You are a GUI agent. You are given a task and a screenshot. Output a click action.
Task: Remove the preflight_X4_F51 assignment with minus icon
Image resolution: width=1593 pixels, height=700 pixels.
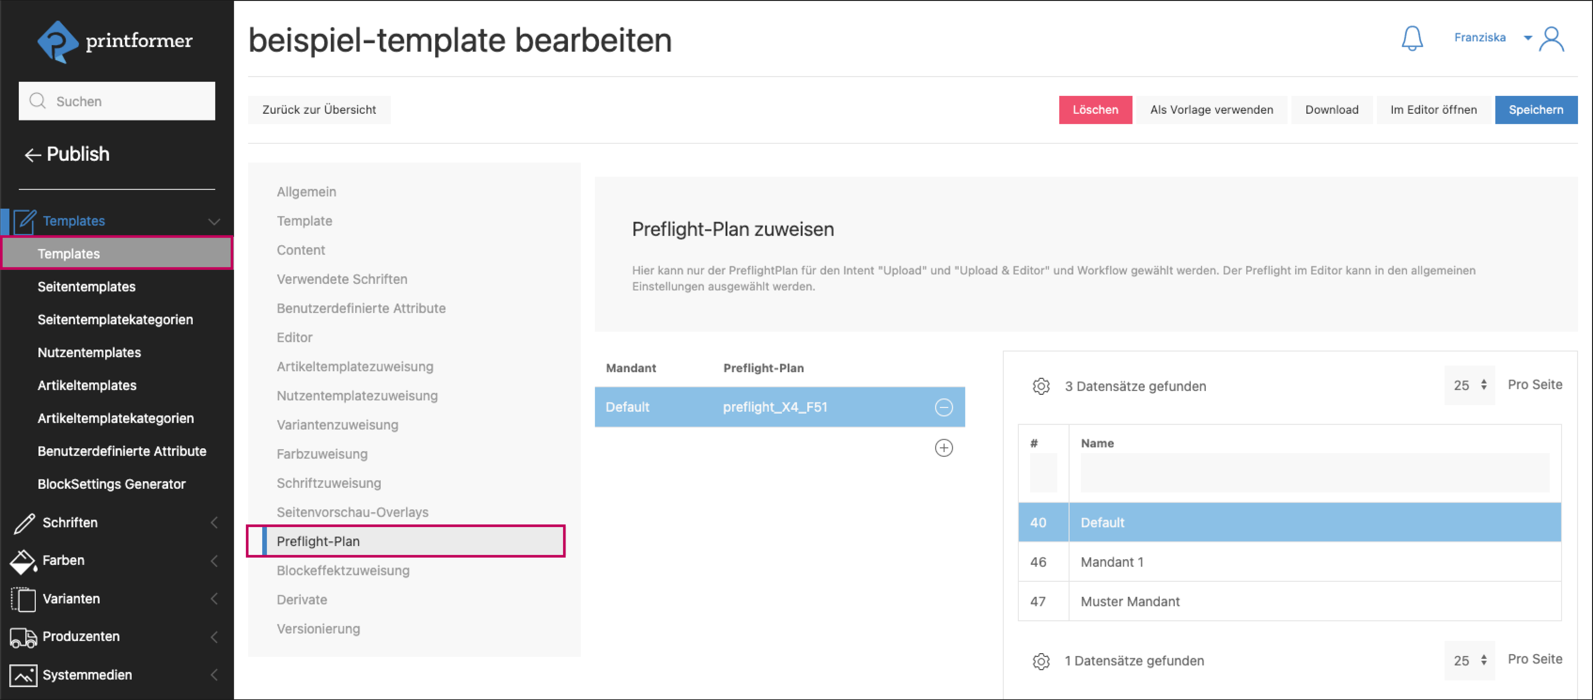tap(943, 407)
